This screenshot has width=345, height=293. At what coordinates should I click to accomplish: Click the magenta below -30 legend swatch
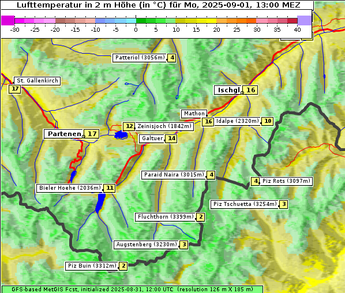point(8,20)
